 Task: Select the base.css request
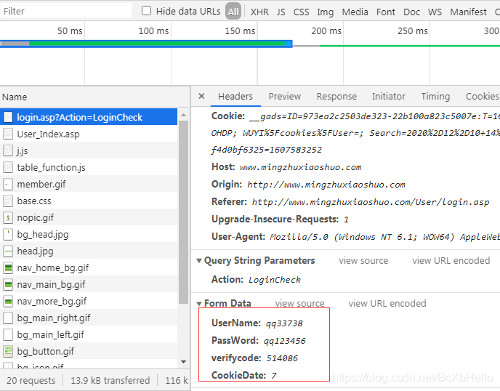point(89,201)
